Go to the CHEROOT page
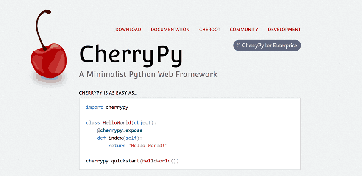 click(x=210, y=30)
